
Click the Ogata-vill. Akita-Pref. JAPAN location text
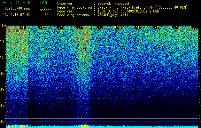pos(143,8)
